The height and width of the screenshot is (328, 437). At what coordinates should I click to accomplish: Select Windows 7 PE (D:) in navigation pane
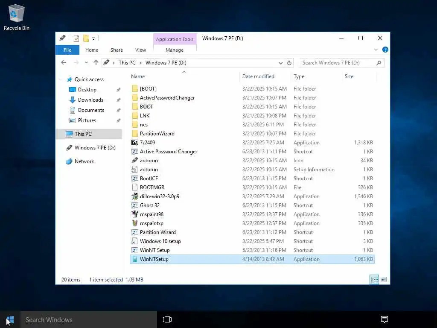(95, 147)
